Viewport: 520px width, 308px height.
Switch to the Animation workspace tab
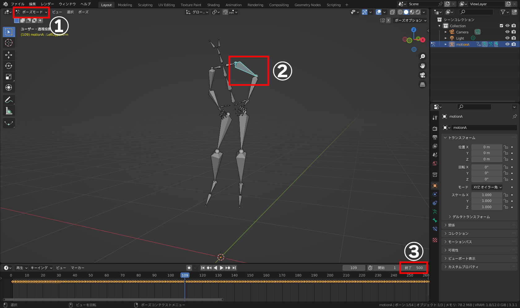coord(233,5)
